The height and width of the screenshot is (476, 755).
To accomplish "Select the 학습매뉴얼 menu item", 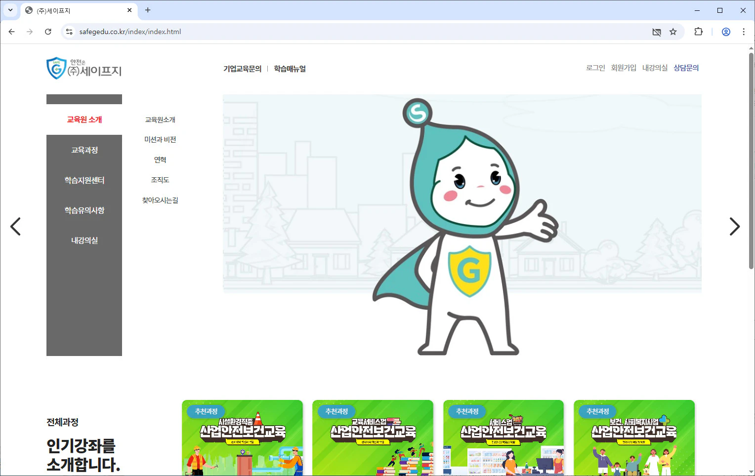I will click(x=290, y=69).
